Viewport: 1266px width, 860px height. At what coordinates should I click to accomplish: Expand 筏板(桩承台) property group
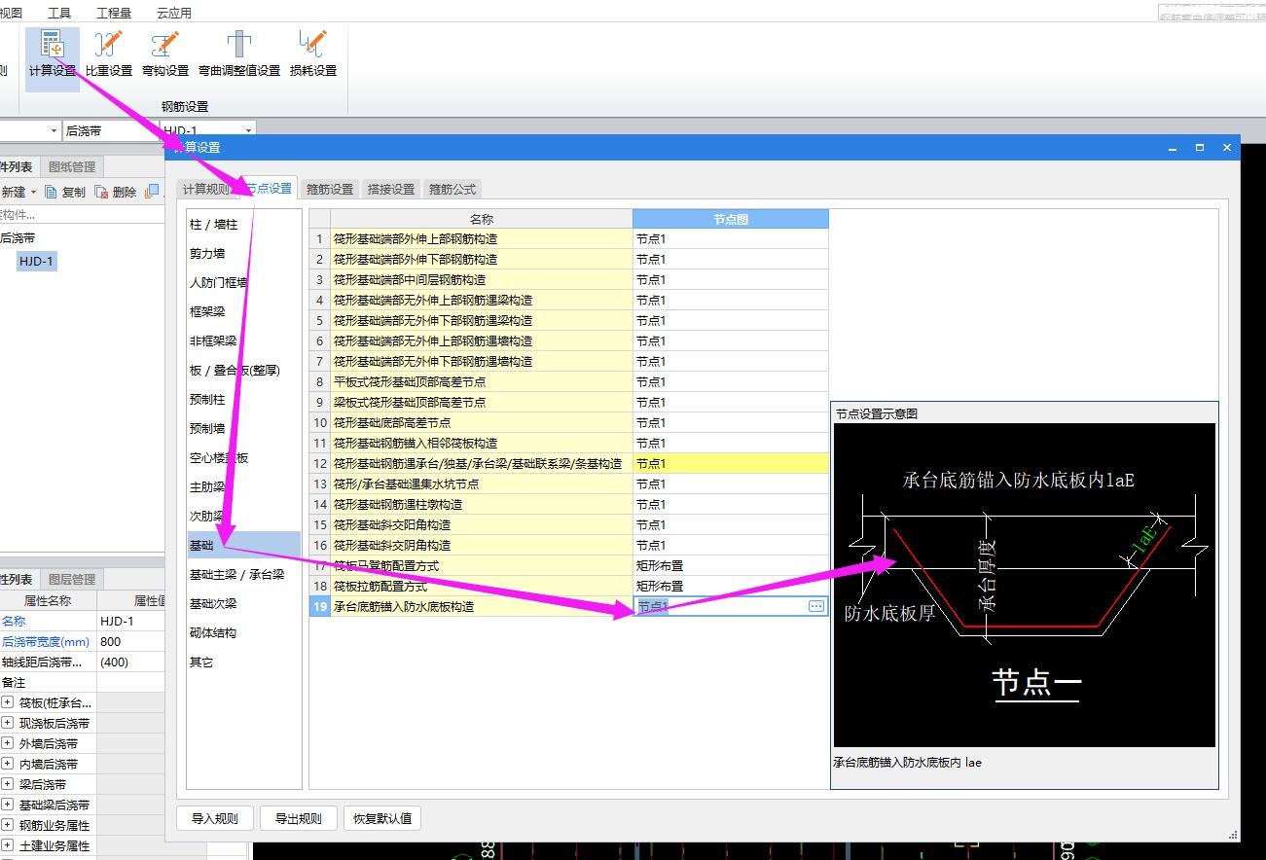pyautogui.click(x=8, y=702)
